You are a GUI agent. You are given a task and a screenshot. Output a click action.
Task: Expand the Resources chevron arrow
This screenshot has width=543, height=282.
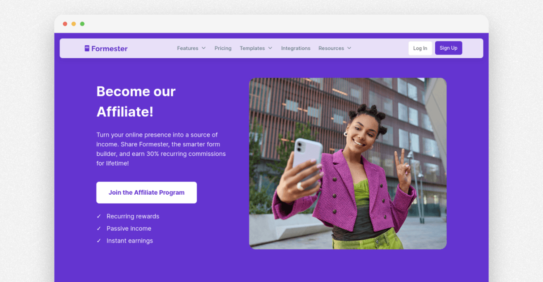(349, 48)
